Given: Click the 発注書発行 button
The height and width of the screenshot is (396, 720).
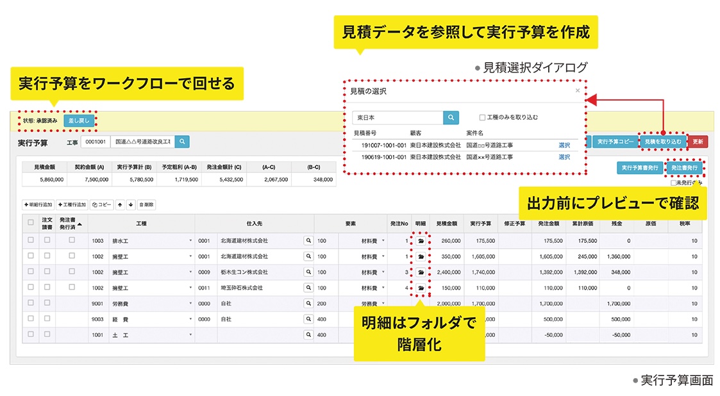Looking at the screenshot, I should (684, 168).
